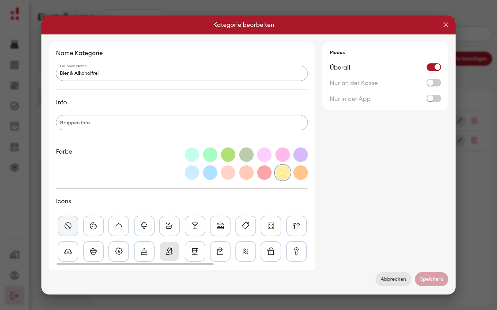Pick the coffee cup icon
Screen dimensions: 497x310
point(195,251)
